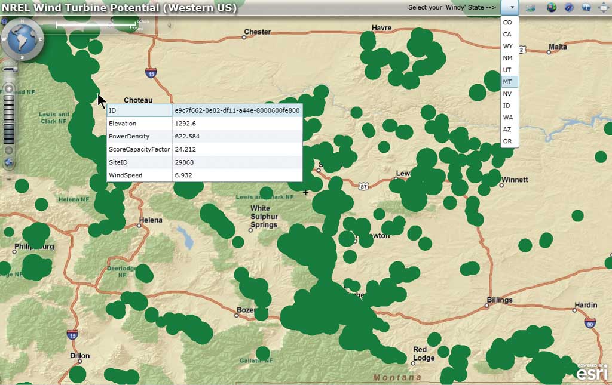Pan east using the compass E marker

[x=41, y=39]
